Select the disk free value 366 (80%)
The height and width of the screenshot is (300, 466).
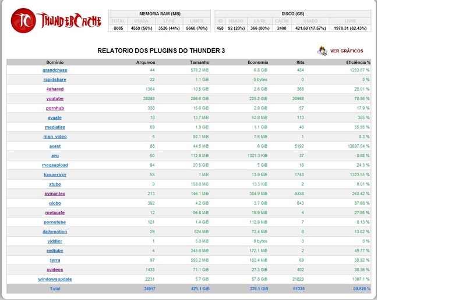(x=260, y=28)
